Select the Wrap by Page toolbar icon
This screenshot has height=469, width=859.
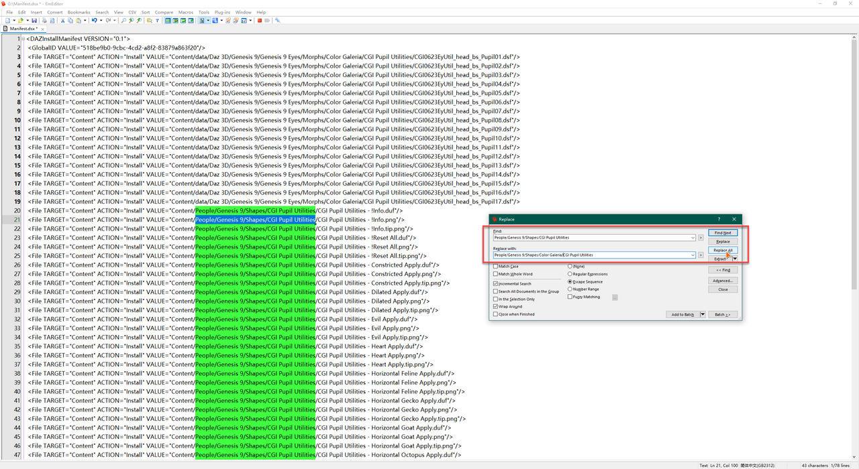(191, 21)
